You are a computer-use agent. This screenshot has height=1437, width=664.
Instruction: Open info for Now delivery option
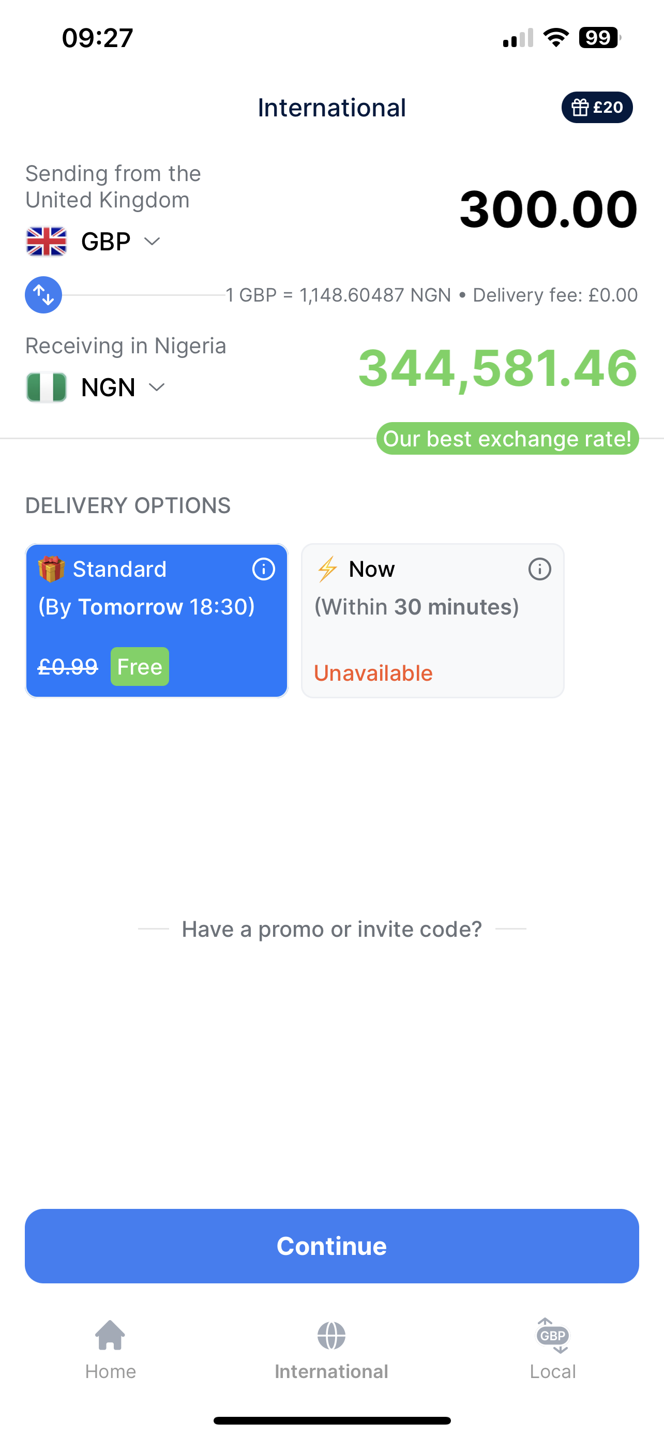pyautogui.click(x=539, y=569)
